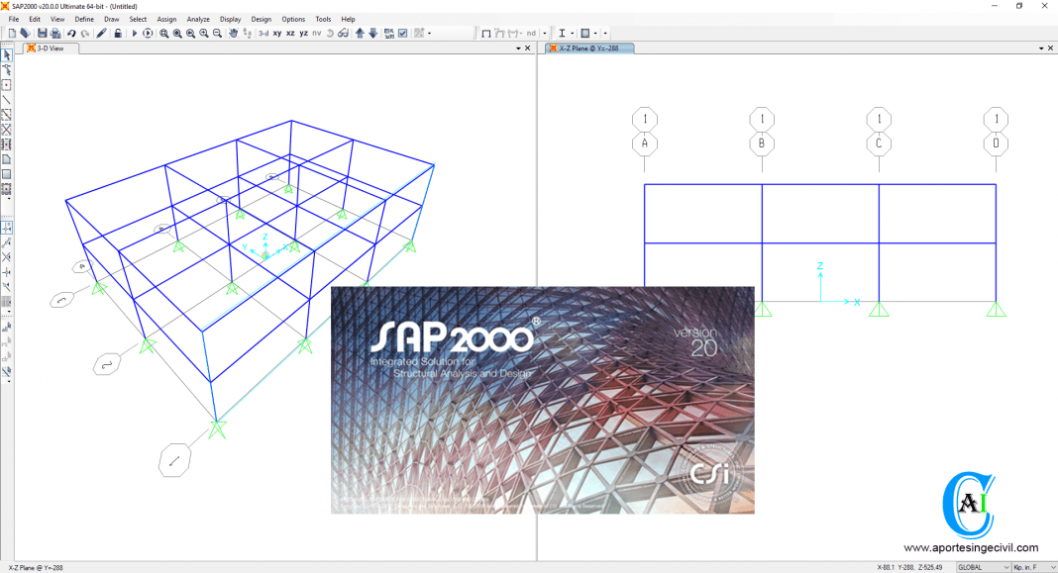This screenshot has height=573, width=1058.
Task: Click the Run Analysis play button
Action: pyautogui.click(x=135, y=34)
